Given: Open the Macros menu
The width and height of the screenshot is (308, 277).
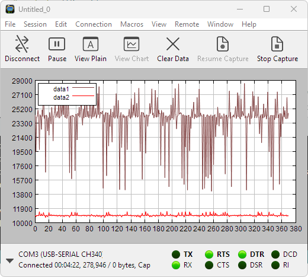Looking at the screenshot, I should tap(131, 24).
